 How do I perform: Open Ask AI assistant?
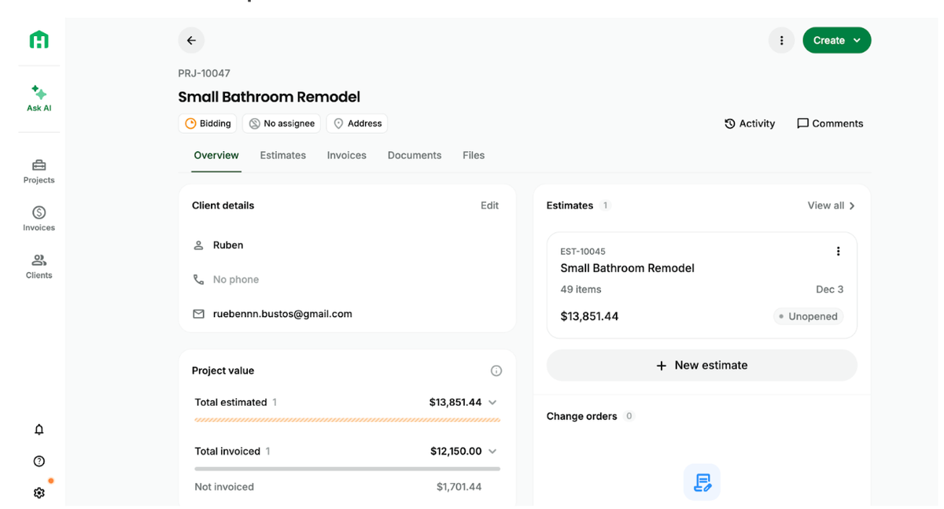click(x=39, y=98)
